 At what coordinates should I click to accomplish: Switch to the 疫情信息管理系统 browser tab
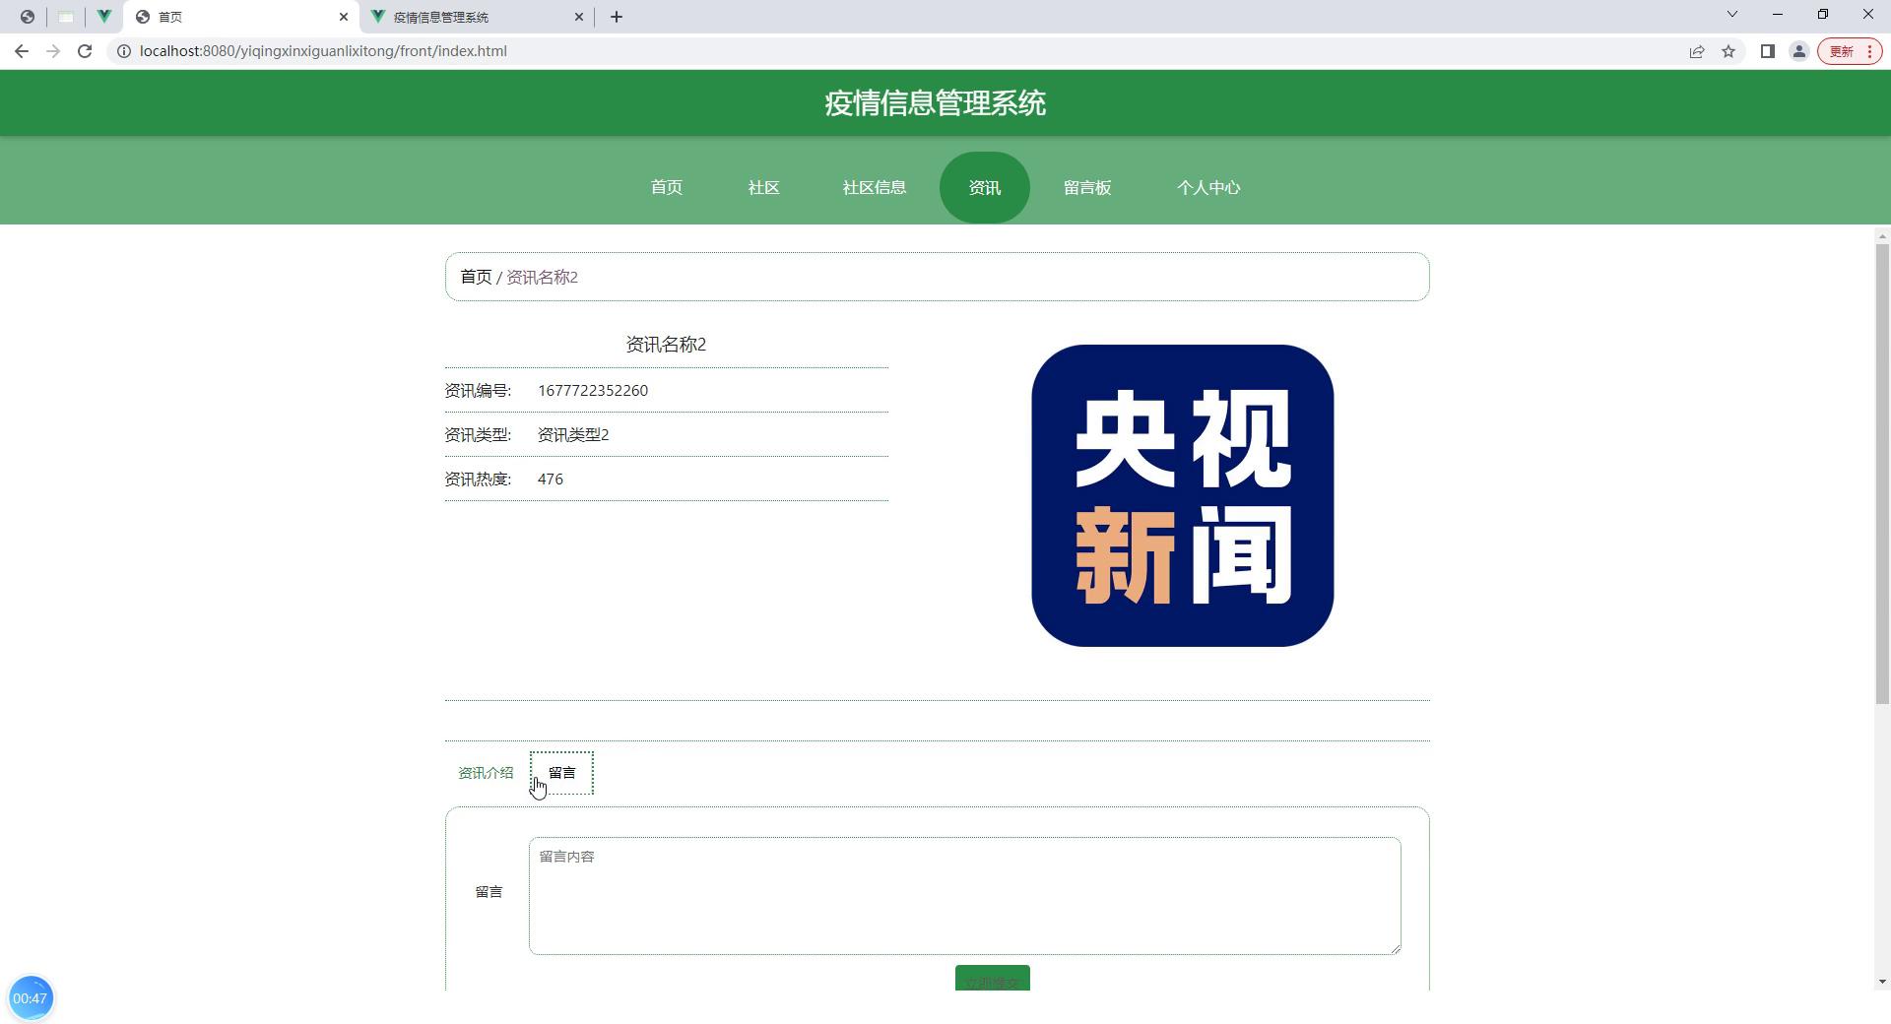tap(478, 17)
